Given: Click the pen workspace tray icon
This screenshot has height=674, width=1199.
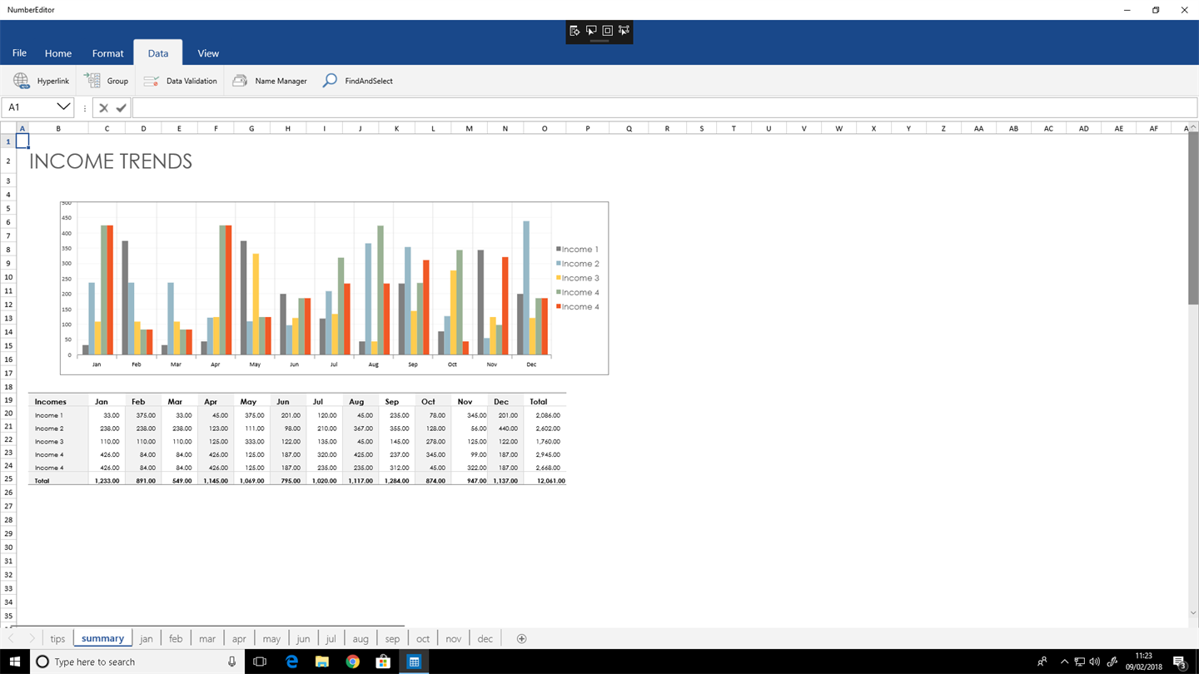Looking at the screenshot, I should (1112, 662).
